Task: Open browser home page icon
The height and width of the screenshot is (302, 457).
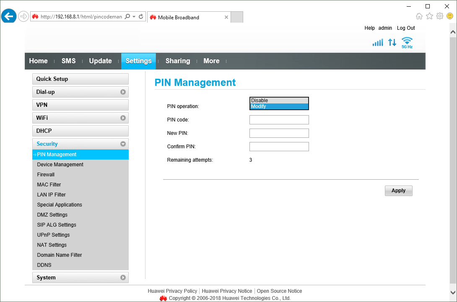Action: click(x=419, y=16)
